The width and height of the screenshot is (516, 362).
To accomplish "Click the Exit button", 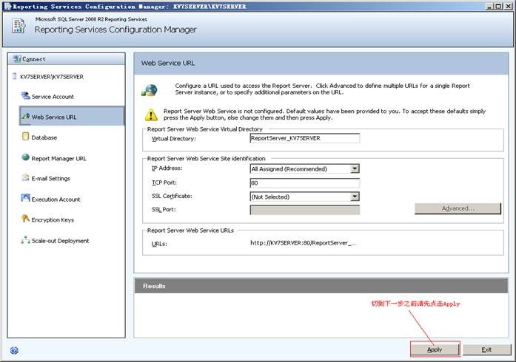I will [486, 349].
